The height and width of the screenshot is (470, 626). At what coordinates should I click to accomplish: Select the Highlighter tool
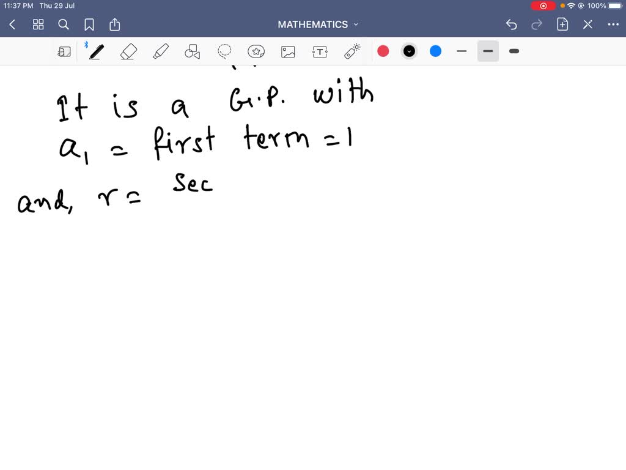pyautogui.click(x=160, y=51)
